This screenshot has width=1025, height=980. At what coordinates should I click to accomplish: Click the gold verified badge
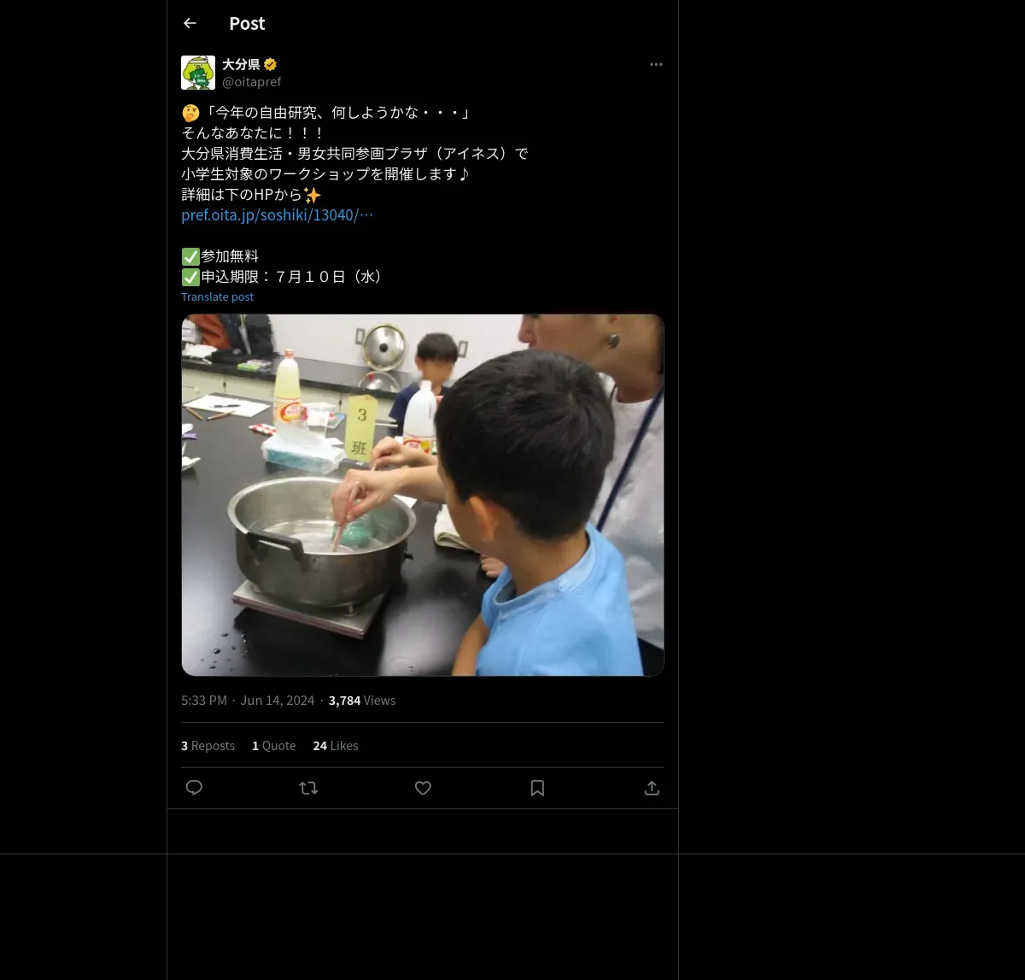pos(270,64)
